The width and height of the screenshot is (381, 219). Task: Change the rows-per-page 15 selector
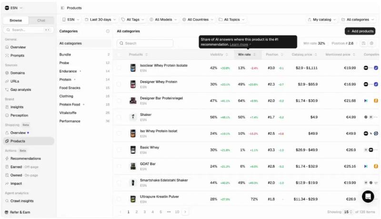click(348, 212)
